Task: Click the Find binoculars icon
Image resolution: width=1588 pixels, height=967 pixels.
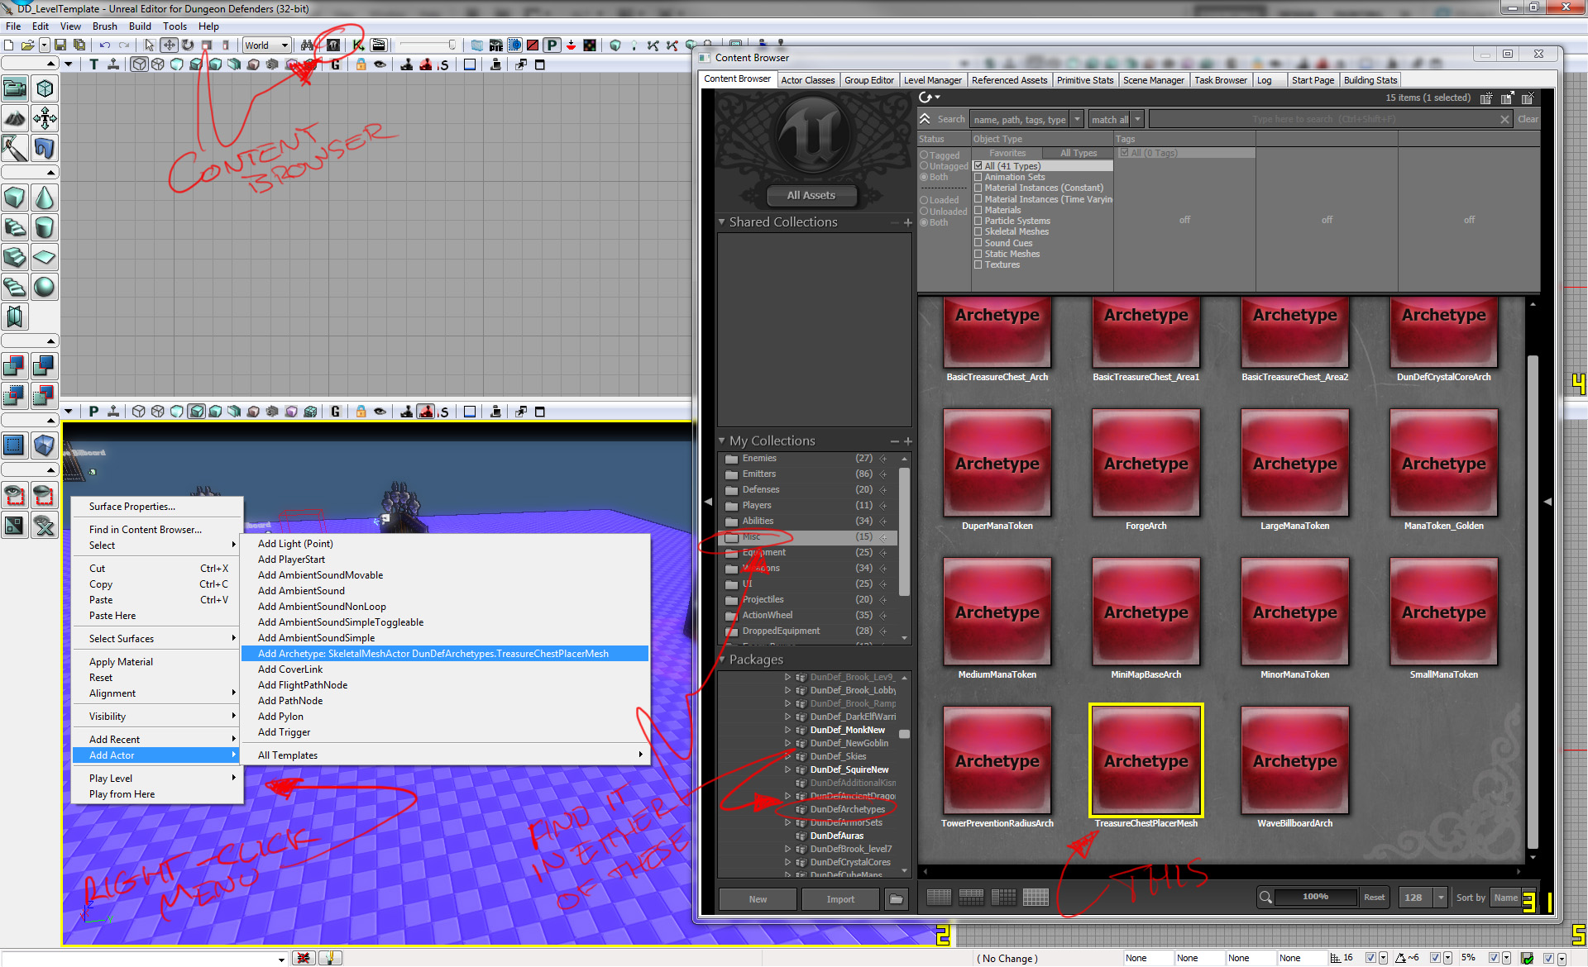Action: click(x=308, y=45)
